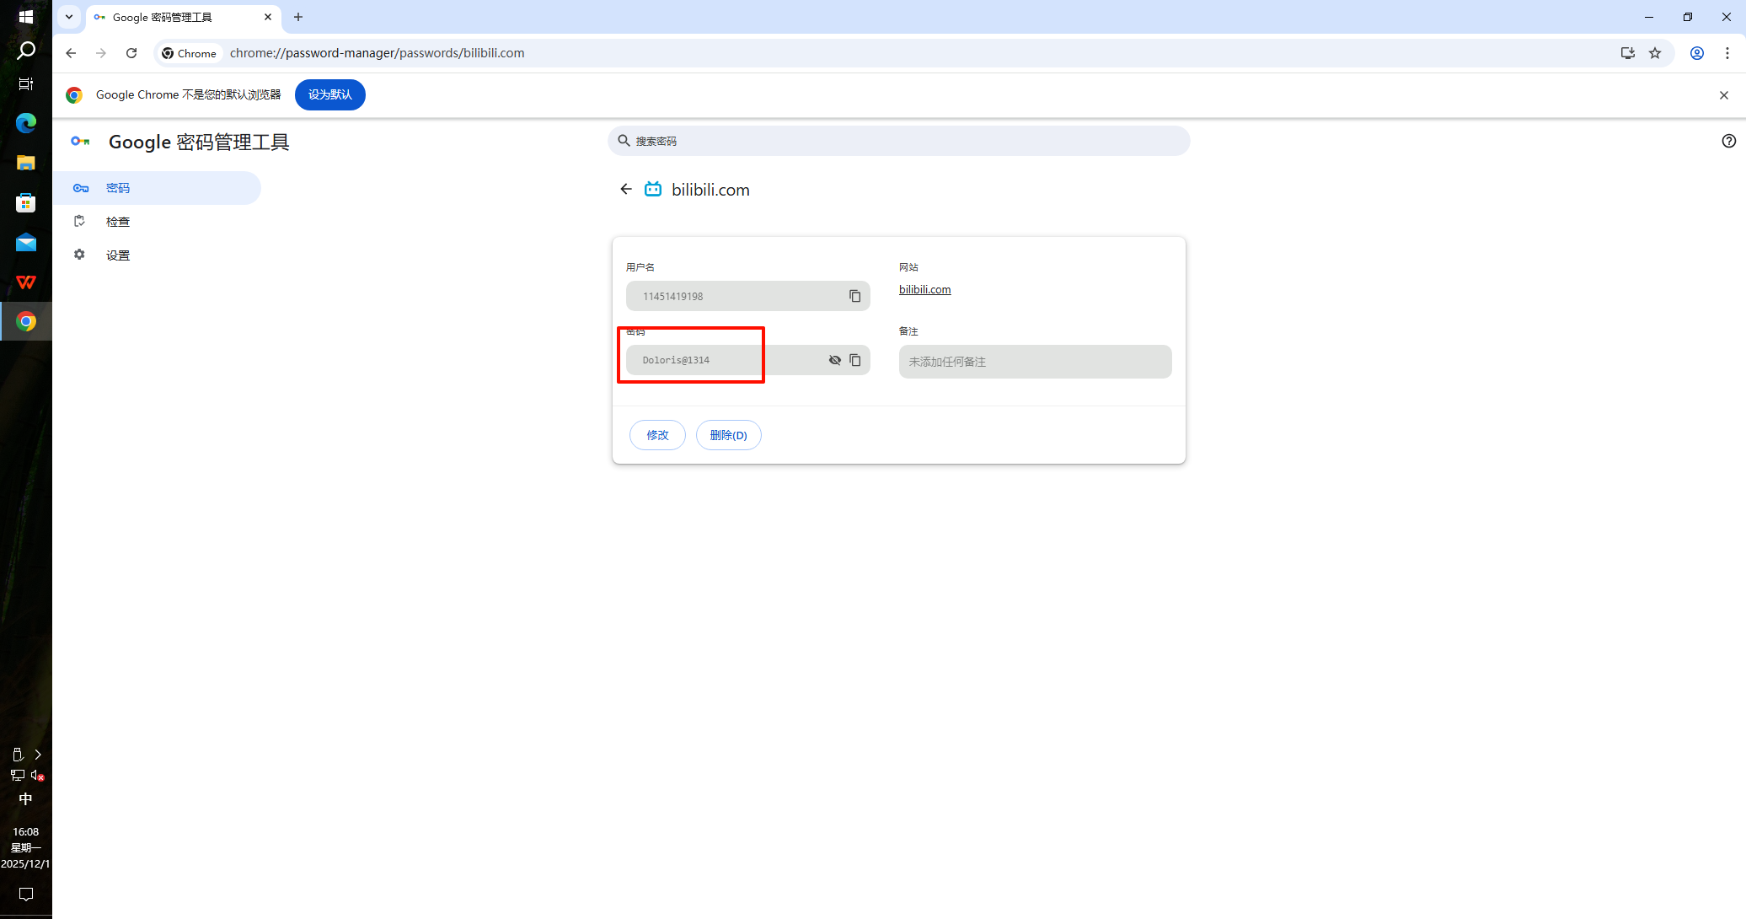Open the bilibili.com website link
Image resolution: width=1746 pixels, height=919 pixels.
pyautogui.click(x=924, y=289)
